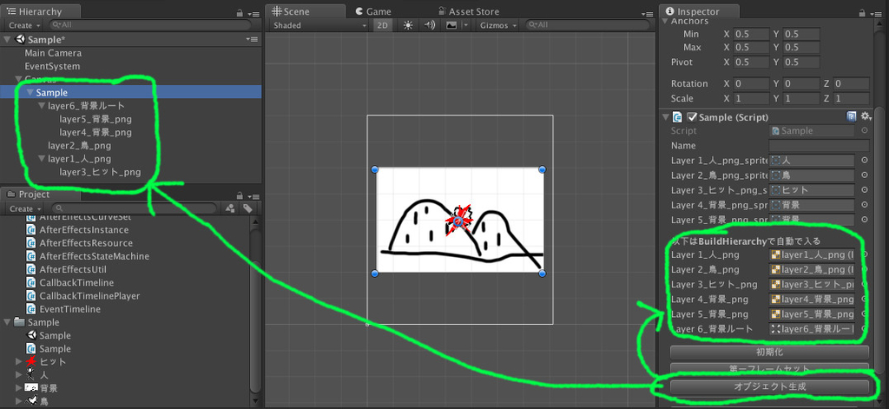Screen dimensions: 889x409
Task: Collapse the Sample (Script) component
Action: click(666, 117)
